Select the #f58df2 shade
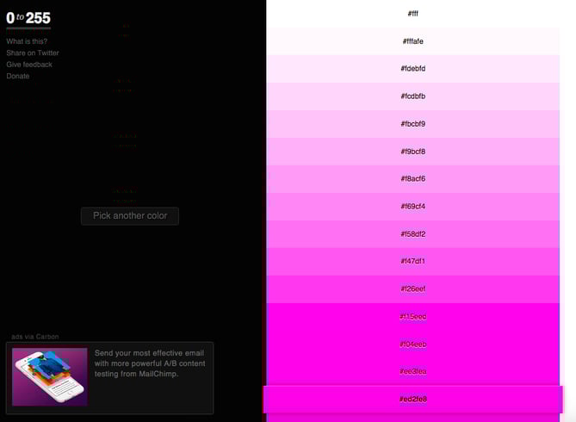 pos(413,234)
